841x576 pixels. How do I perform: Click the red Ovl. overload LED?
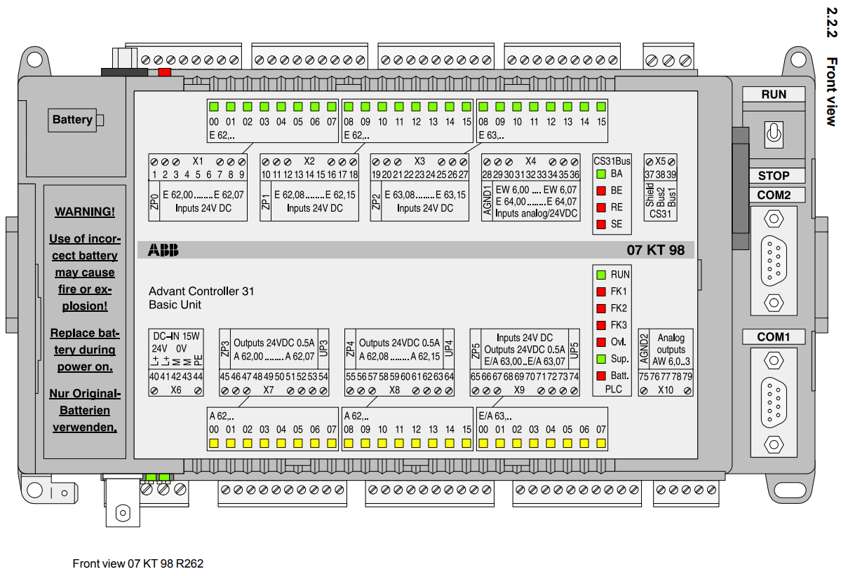coord(600,342)
